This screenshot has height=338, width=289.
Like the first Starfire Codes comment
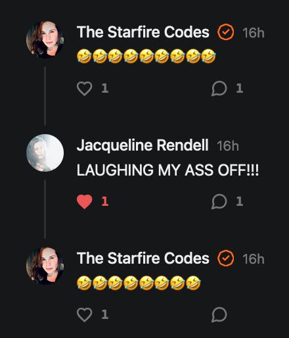[x=85, y=89]
